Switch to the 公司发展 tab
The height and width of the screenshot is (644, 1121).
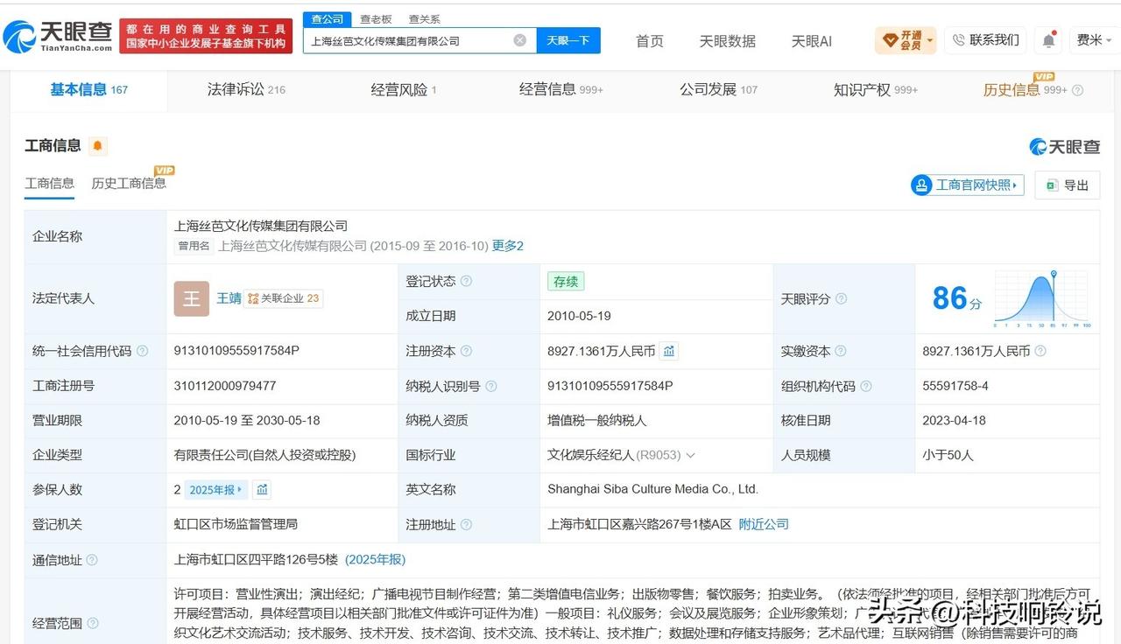(x=718, y=89)
